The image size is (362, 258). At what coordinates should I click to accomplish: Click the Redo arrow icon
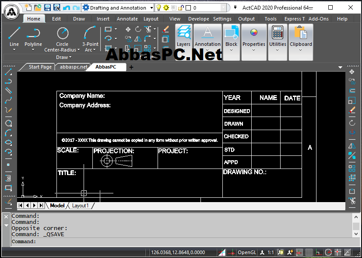click(x=76, y=8)
